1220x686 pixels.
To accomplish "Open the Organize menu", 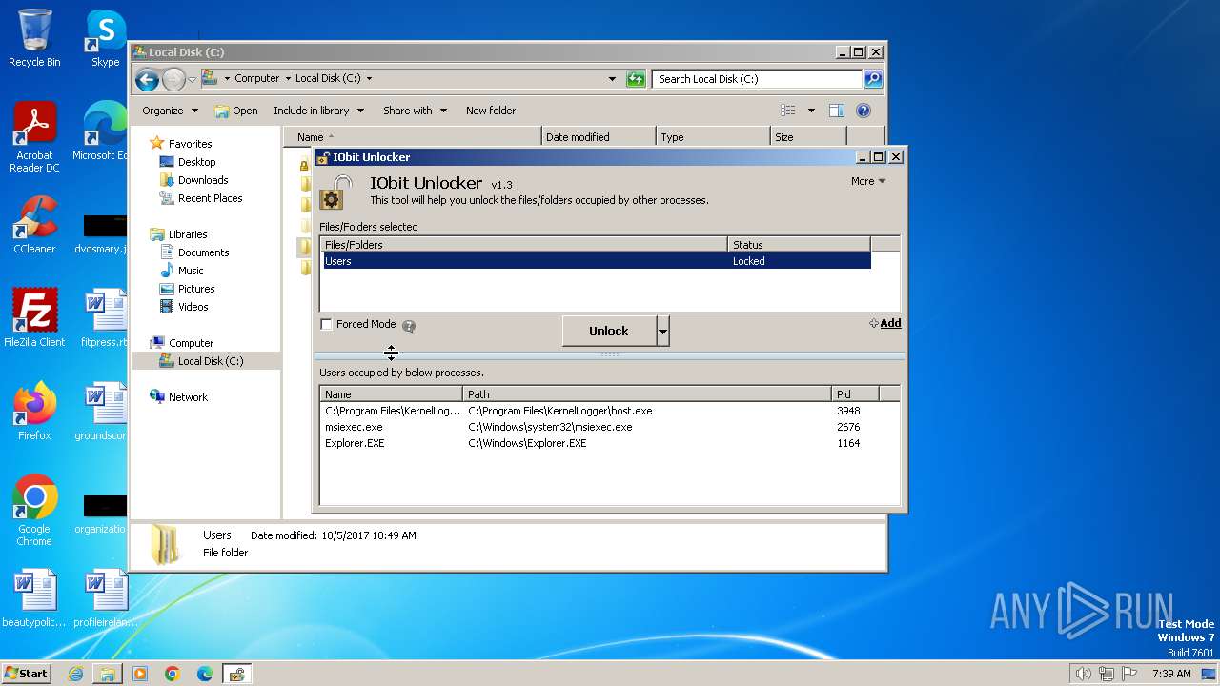I will coord(170,111).
